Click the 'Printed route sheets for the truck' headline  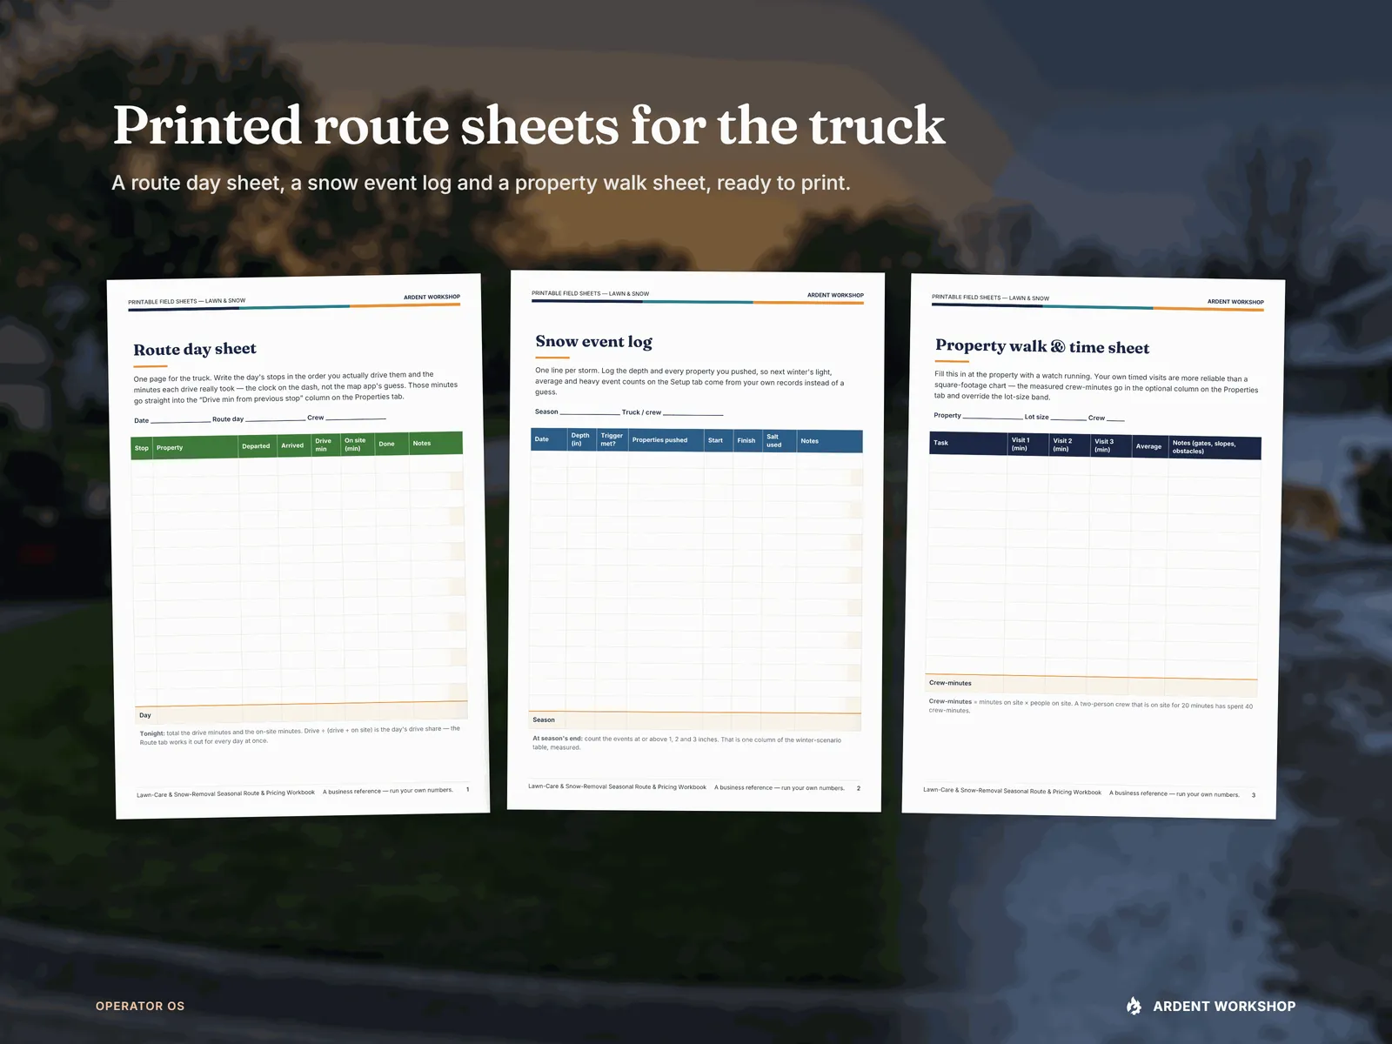tap(529, 125)
